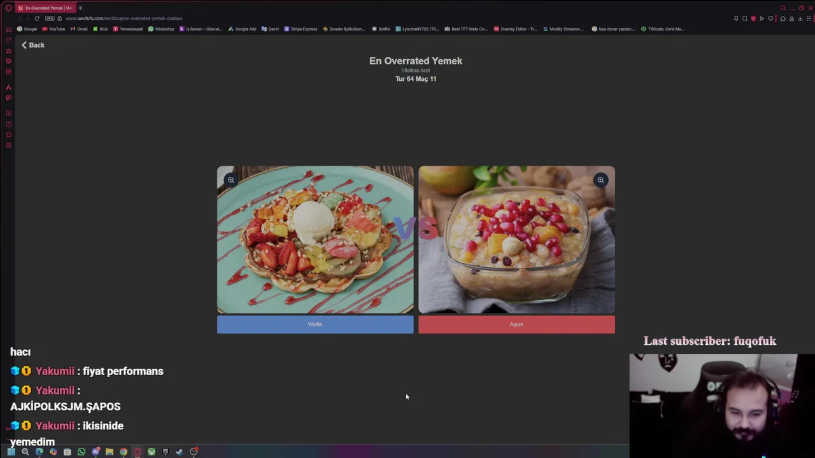Select the Waffle photo
The height and width of the screenshot is (458, 815).
click(x=315, y=240)
